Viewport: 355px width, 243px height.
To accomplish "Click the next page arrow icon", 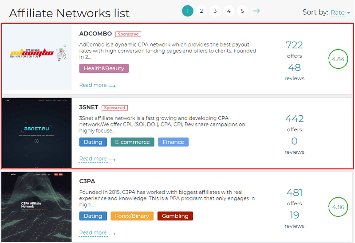I will coord(256,11).
